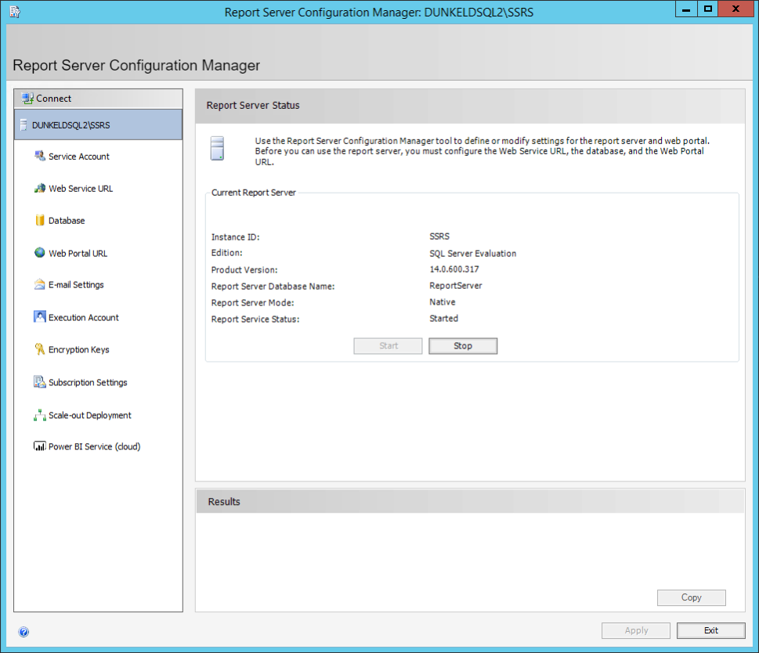The height and width of the screenshot is (653, 759).
Task: Click the Power BI Service chart icon
Action: (x=40, y=446)
